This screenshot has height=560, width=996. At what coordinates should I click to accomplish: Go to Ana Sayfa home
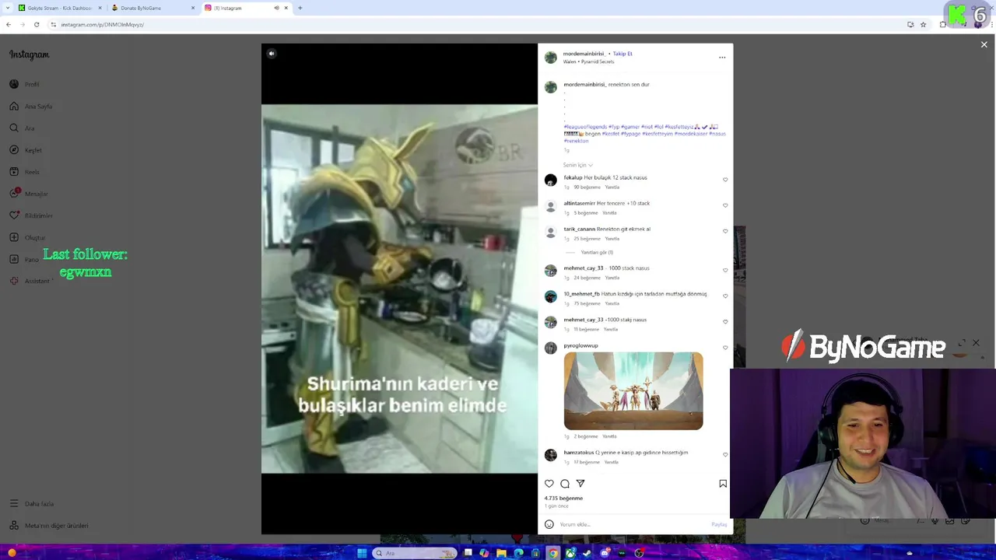pos(31,106)
